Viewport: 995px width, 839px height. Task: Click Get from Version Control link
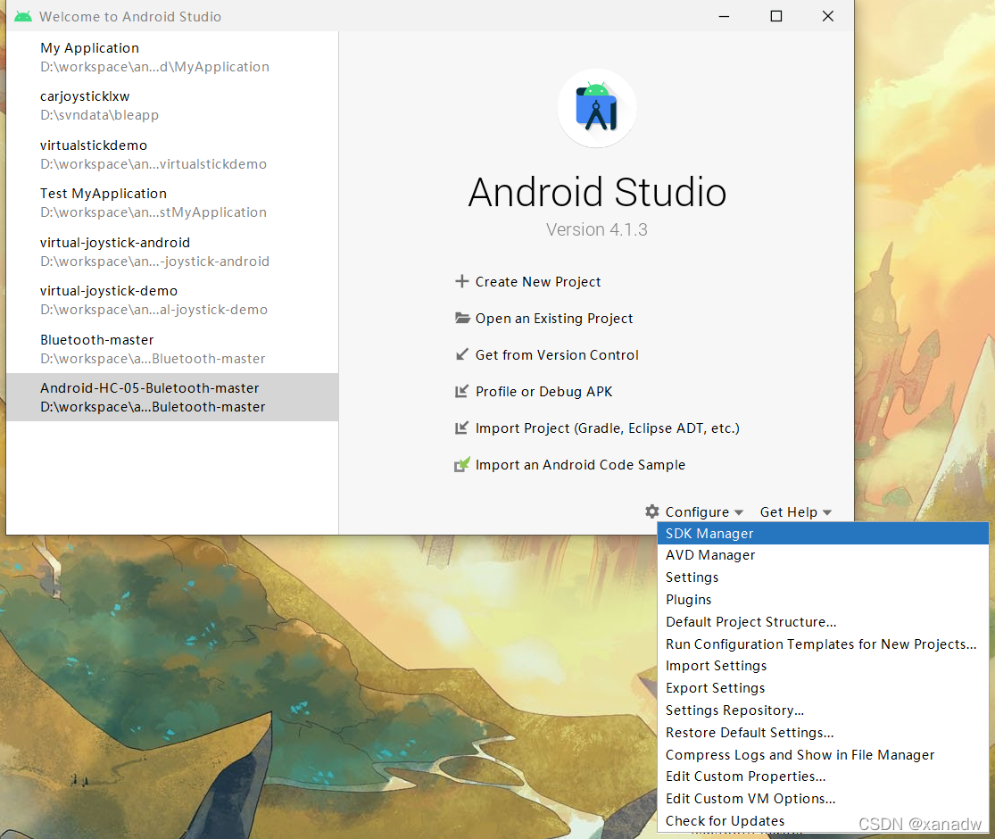click(557, 354)
